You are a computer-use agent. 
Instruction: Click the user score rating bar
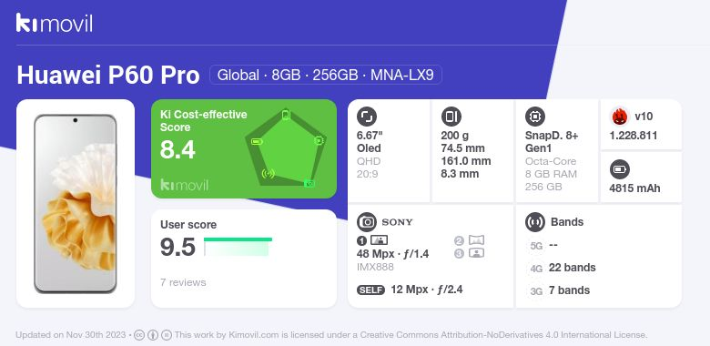click(238, 247)
